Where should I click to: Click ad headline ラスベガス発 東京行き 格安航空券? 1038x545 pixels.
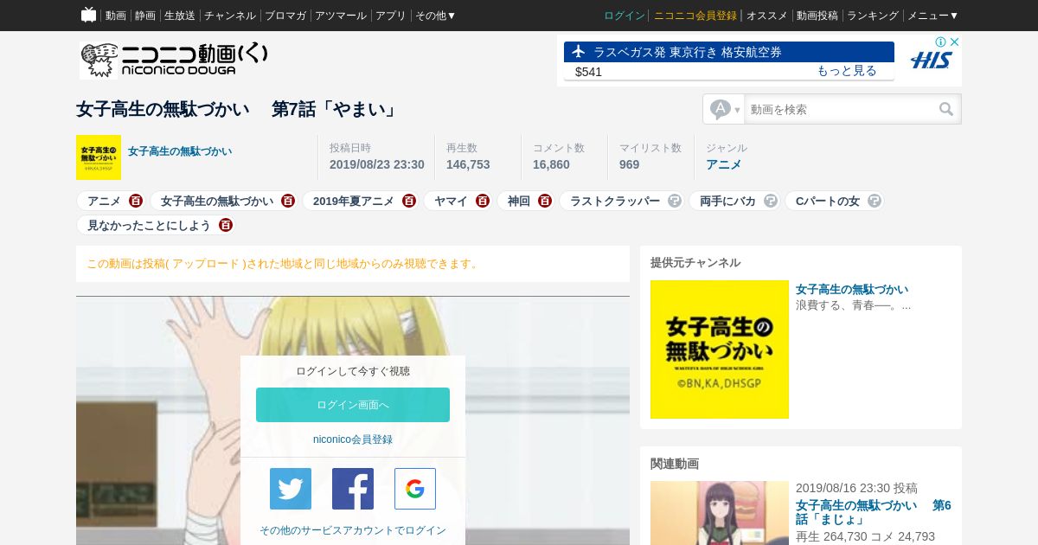(x=688, y=52)
